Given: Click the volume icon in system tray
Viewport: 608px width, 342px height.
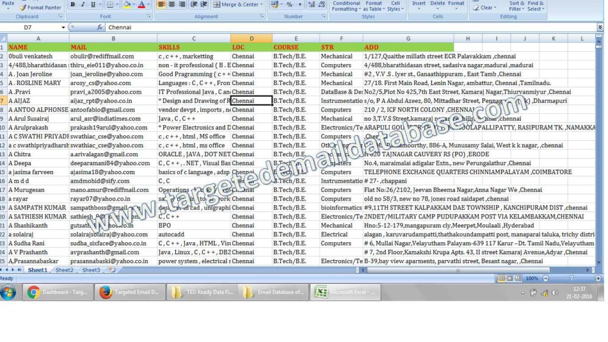Looking at the screenshot, I should coord(555,293).
